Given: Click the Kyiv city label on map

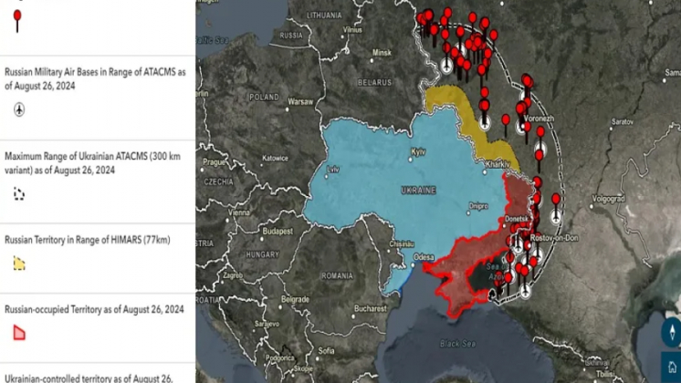Looking at the screenshot, I should pos(419,150).
